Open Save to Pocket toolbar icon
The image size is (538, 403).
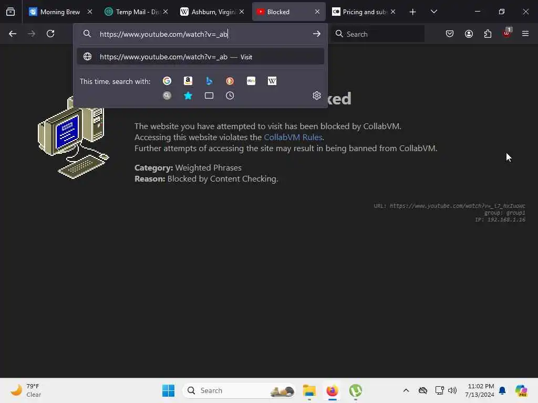(450, 34)
